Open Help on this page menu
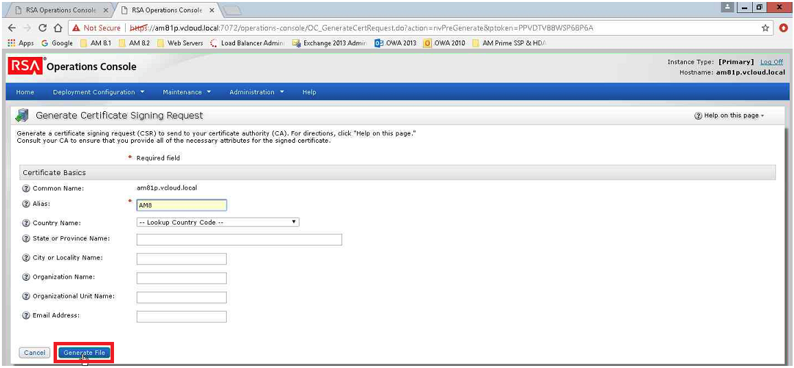Viewport: 794px width, 368px height. pos(731,116)
